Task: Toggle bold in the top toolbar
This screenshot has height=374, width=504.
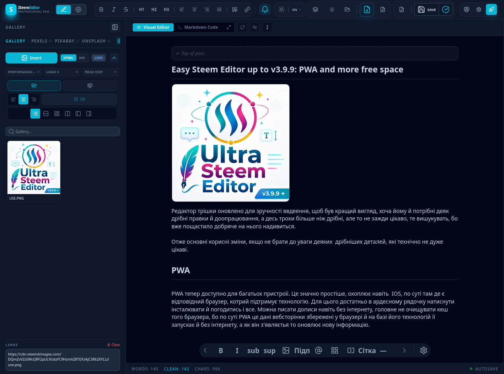Action: point(101,9)
